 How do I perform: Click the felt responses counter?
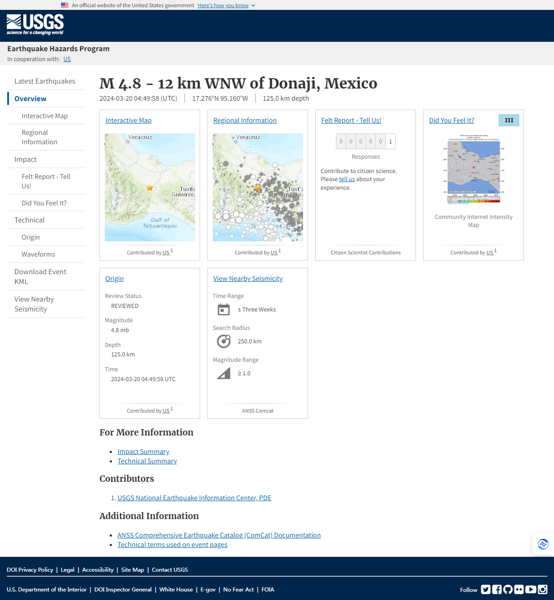(366, 142)
